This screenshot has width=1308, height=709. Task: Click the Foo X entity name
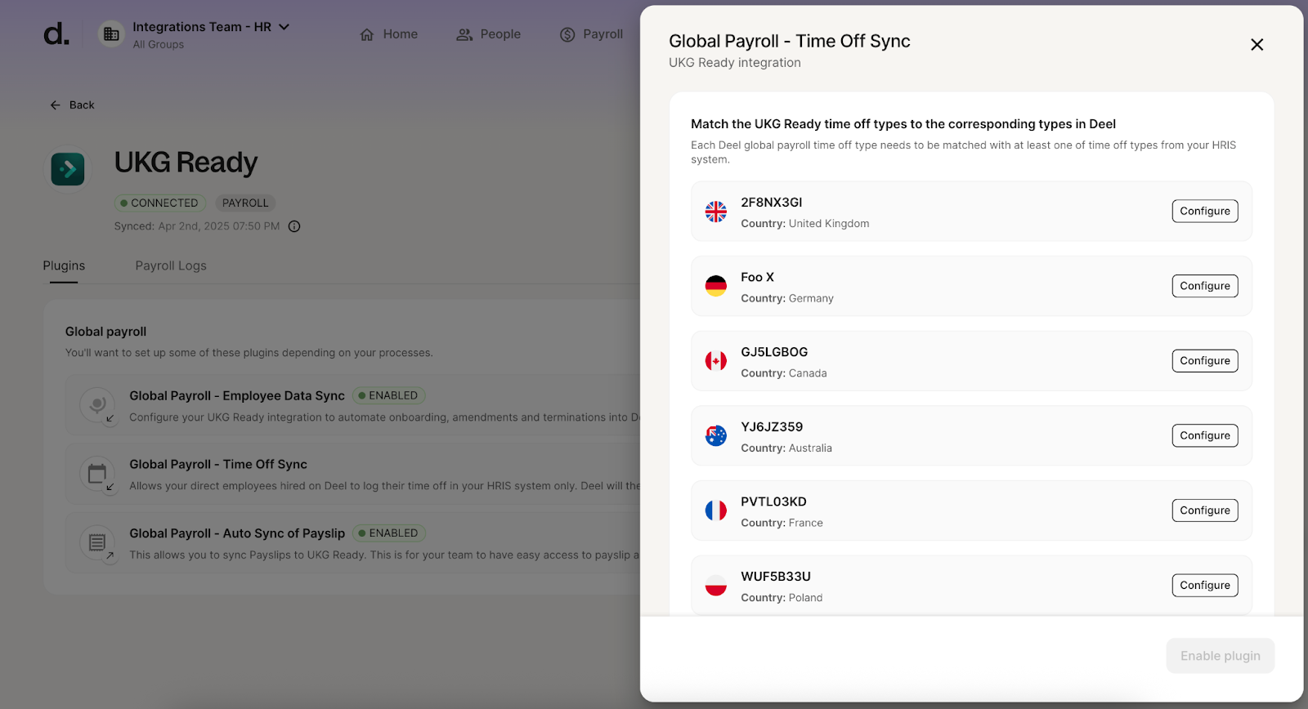(757, 277)
